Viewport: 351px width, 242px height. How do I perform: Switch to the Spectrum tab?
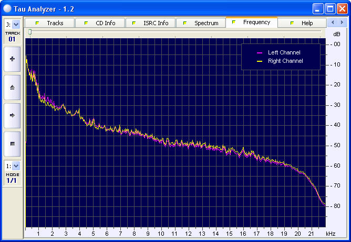coord(201,23)
